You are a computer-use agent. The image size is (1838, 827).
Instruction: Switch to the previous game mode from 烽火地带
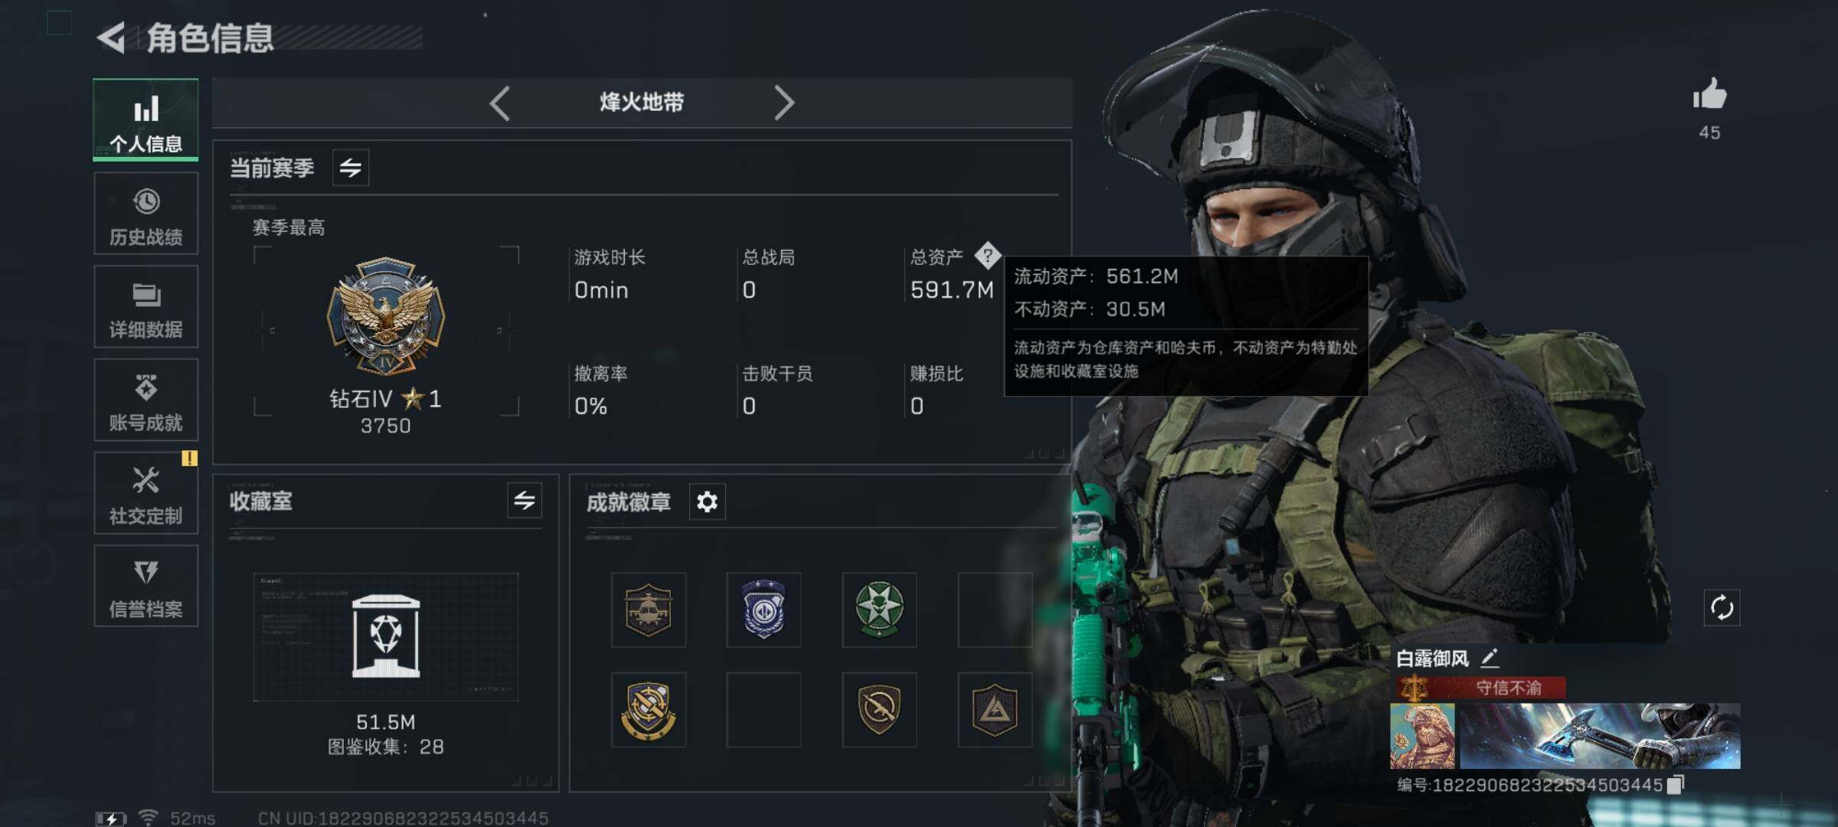click(x=499, y=103)
